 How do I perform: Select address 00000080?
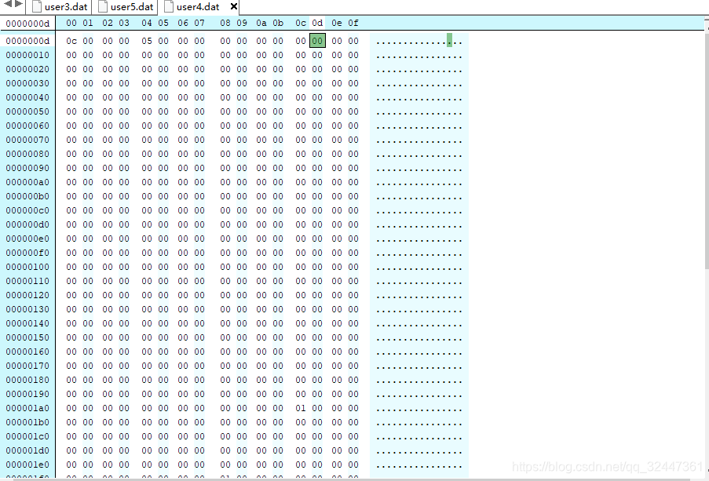[27, 154]
